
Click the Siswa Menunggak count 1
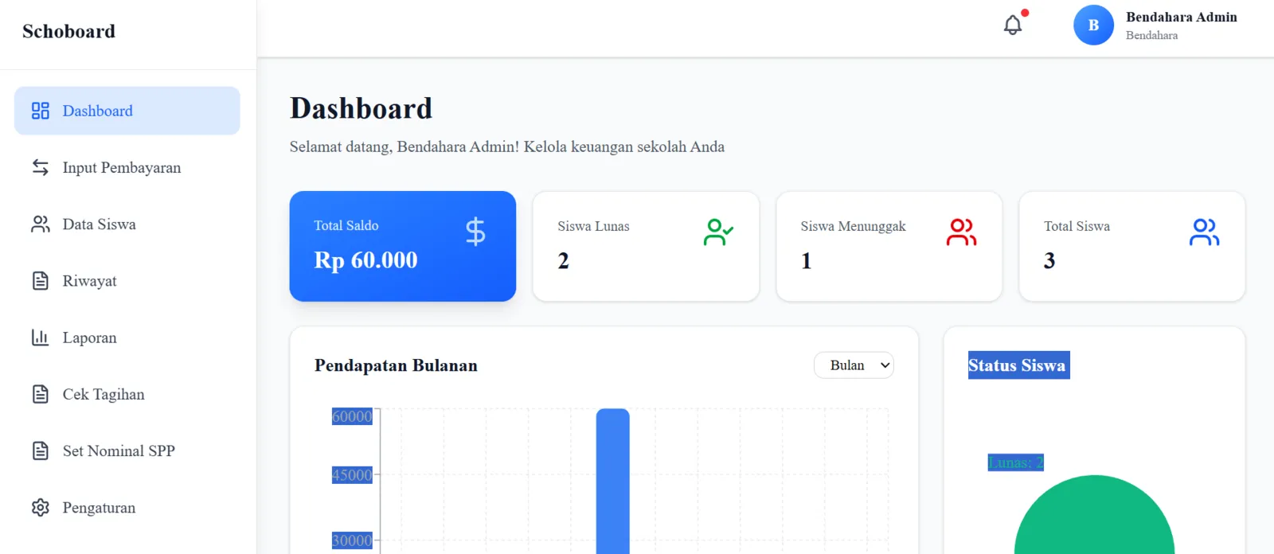point(806,261)
